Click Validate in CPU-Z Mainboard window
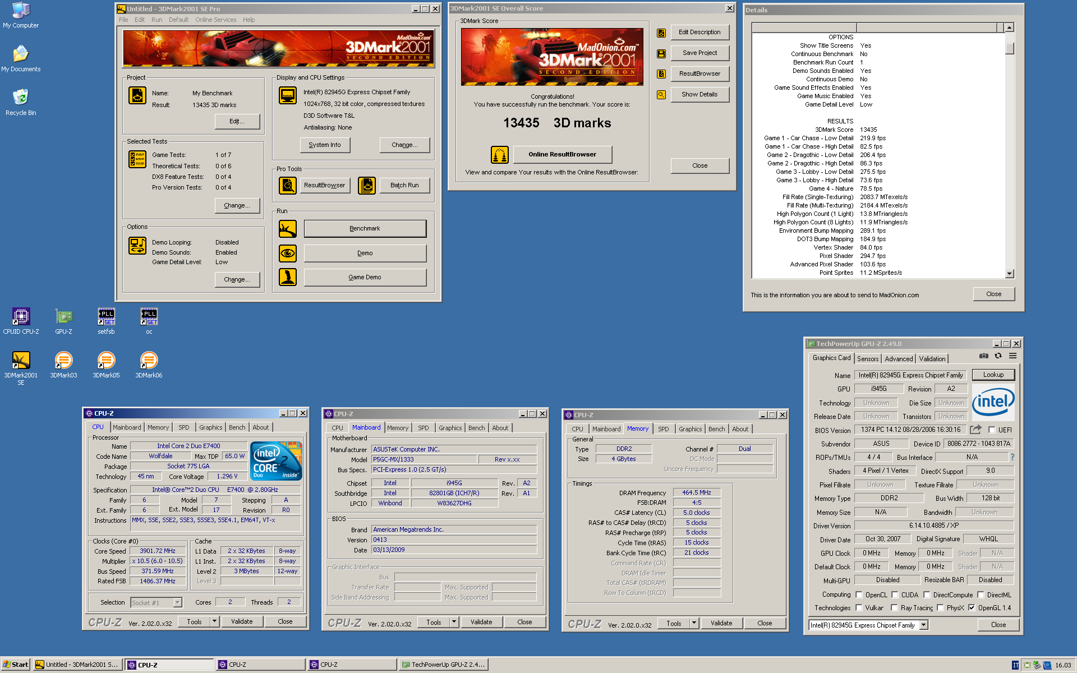 481,622
